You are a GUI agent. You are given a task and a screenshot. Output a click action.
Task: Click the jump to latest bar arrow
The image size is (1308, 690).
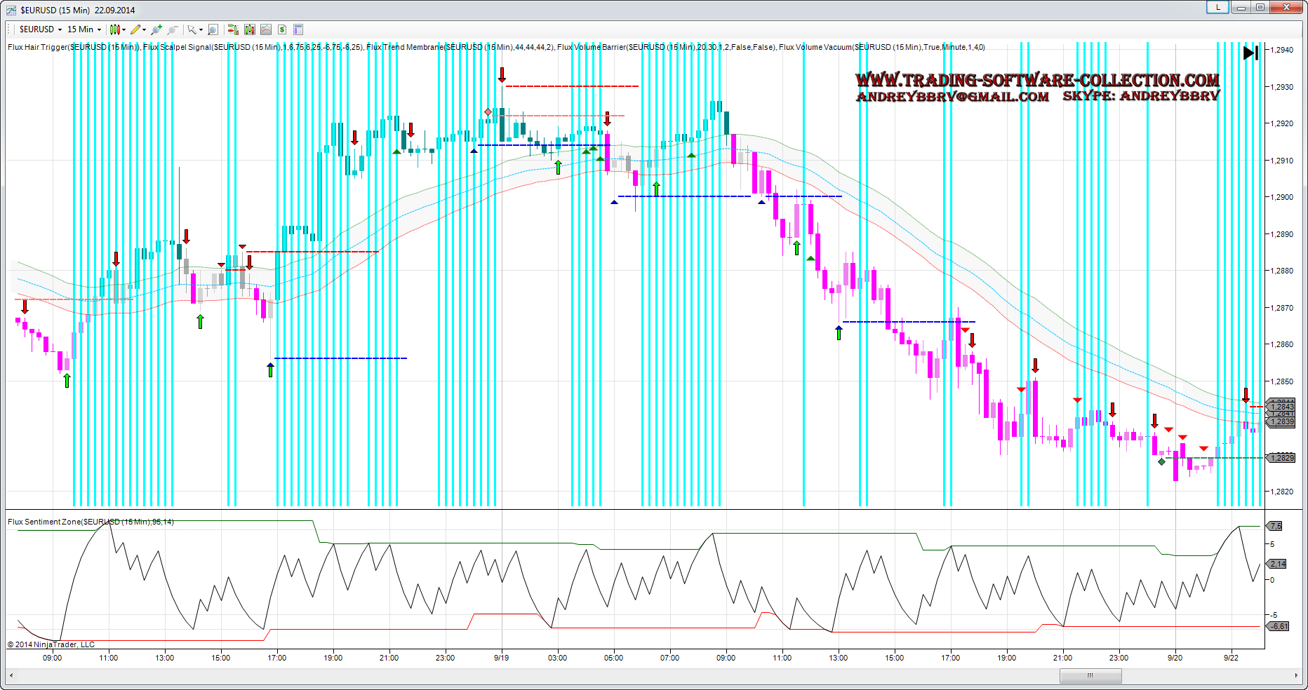pyautogui.click(x=1250, y=53)
